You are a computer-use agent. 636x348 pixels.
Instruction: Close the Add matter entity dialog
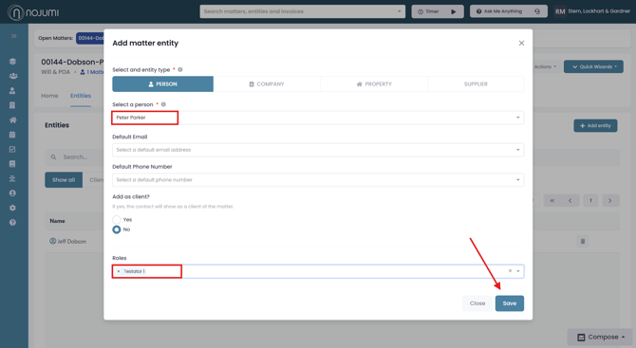coord(522,43)
